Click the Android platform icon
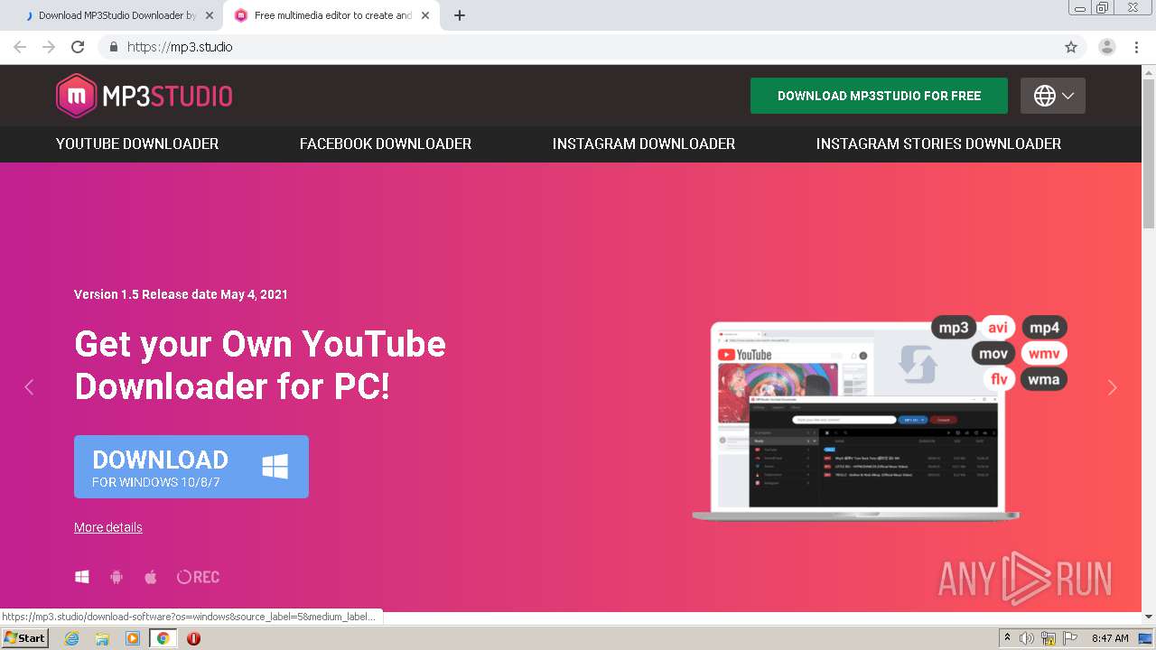 (x=117, y=577)
